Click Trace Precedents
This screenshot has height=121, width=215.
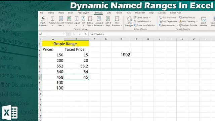click(167, 17)
